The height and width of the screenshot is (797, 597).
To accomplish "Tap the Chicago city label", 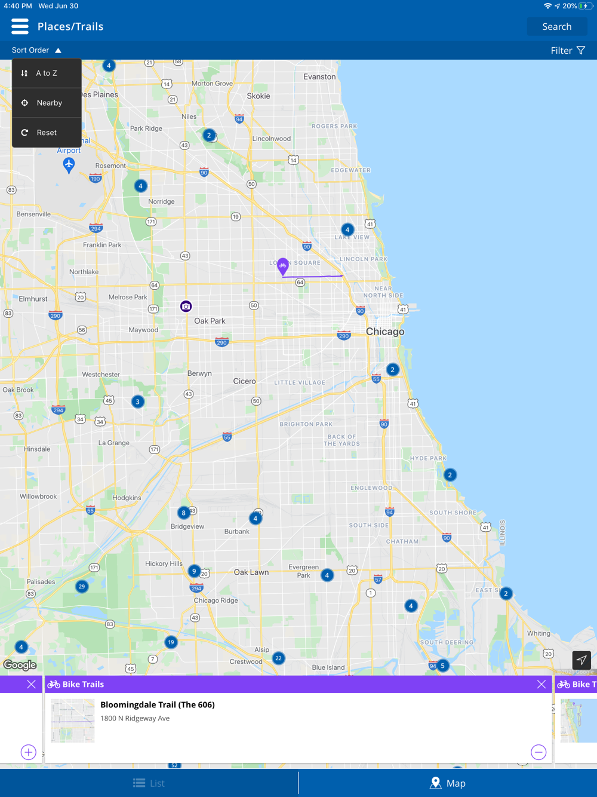I will pyautogui.click(x=385, y=332).
